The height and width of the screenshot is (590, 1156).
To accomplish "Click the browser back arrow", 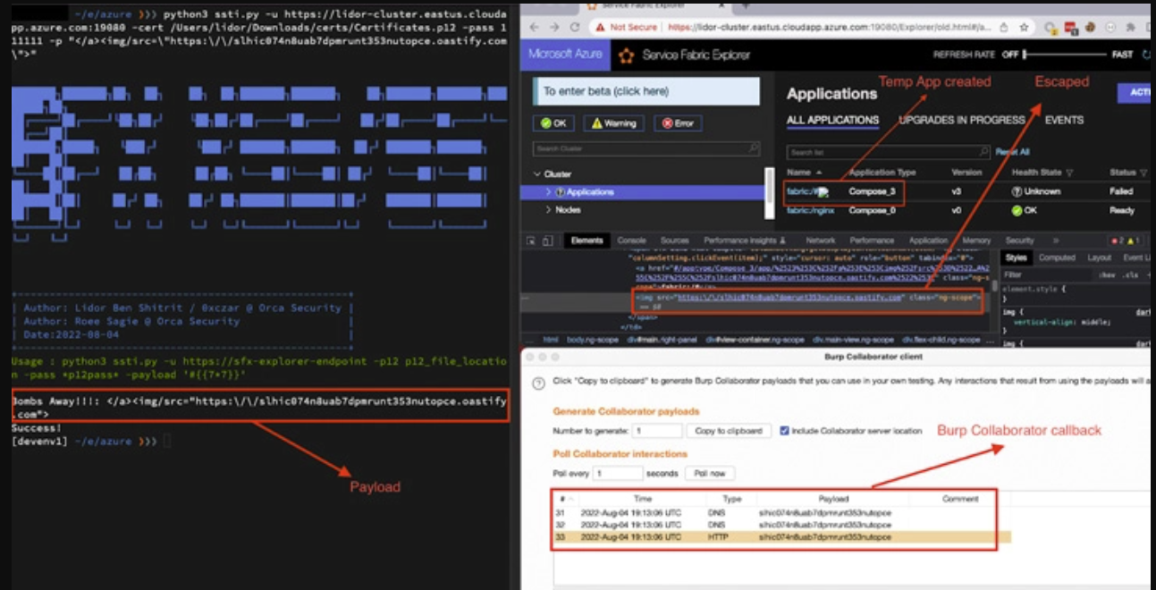I will (534, 28).
